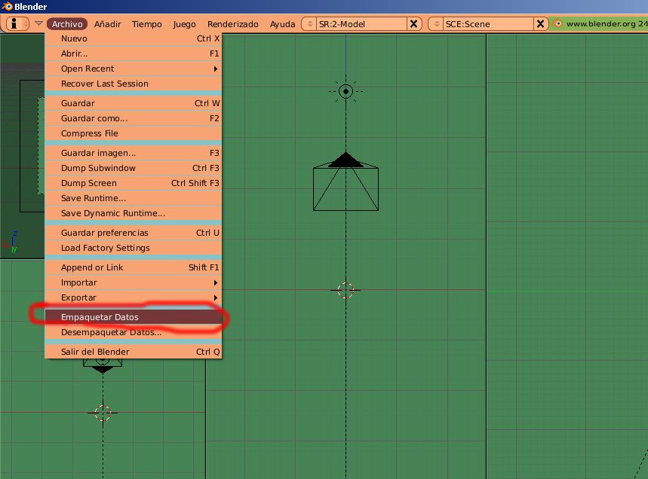Select Recover Last Session
The height and width of the screenshot is (479, 648).
coord(133,84)
